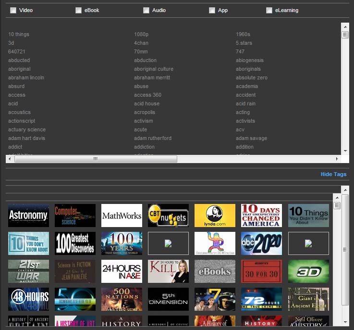Tick the Audio checkbox

tap(146, 11)
